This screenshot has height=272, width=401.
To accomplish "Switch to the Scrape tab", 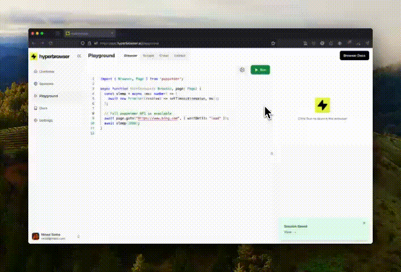I will coord(148,56).
